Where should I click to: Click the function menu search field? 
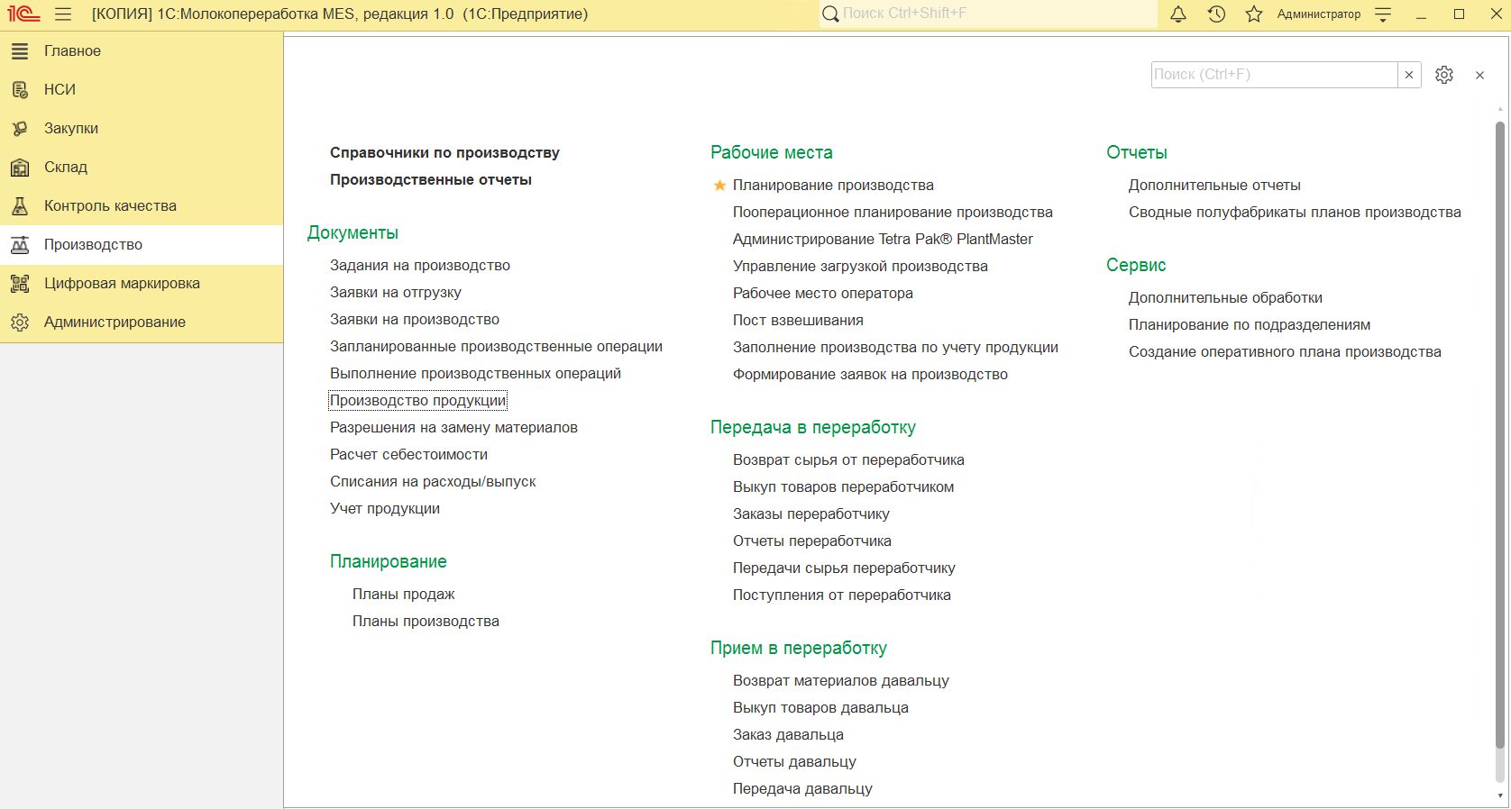pyautogui.click(x=1273, y=75)
